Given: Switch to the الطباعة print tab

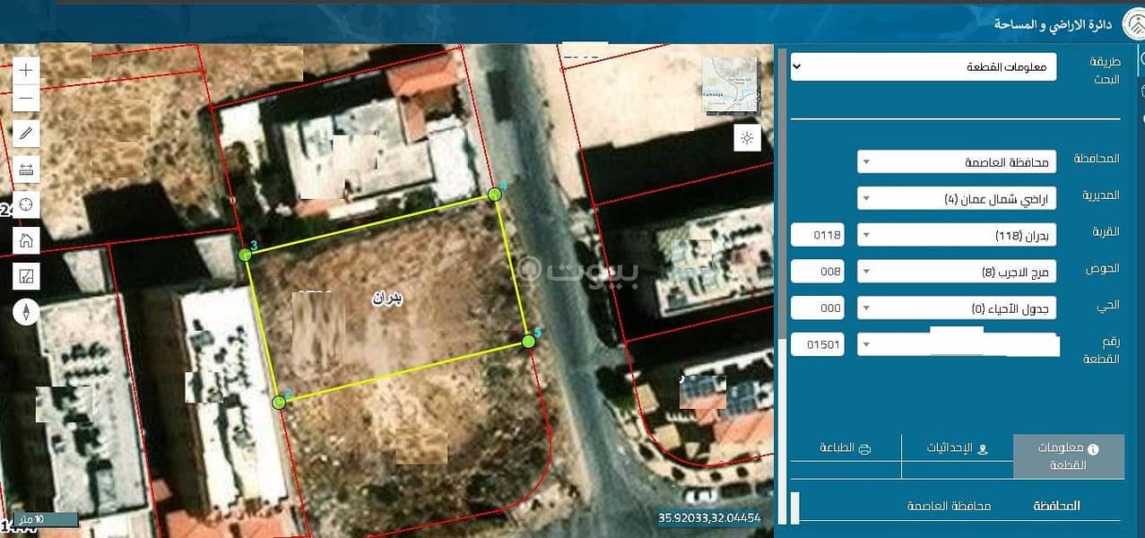Looking at the screenshot, I should 846,447.
